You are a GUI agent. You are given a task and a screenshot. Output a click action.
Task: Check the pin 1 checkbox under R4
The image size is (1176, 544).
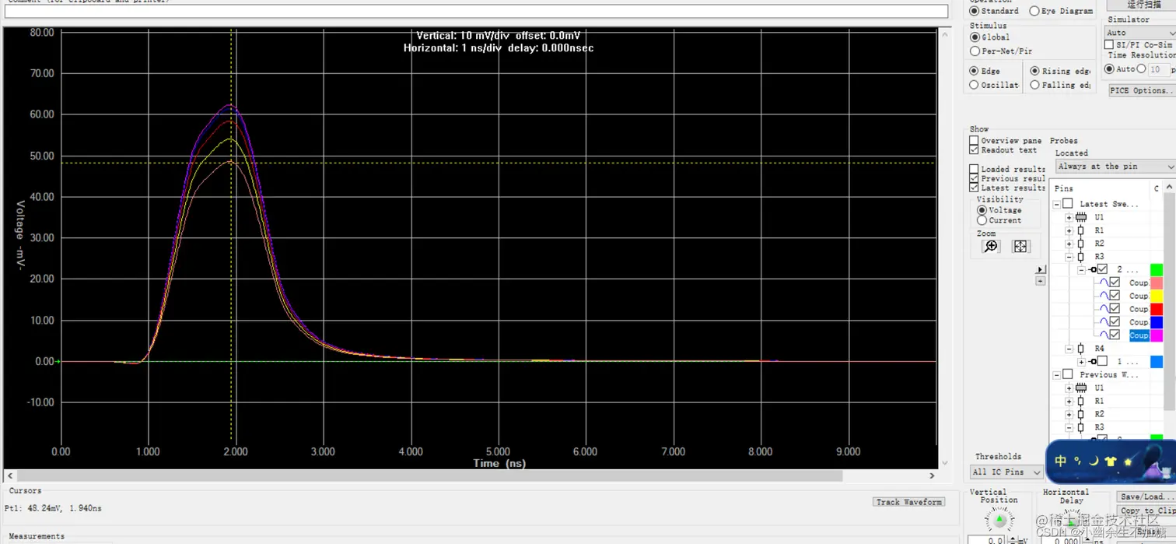[x=1102, y=361]
